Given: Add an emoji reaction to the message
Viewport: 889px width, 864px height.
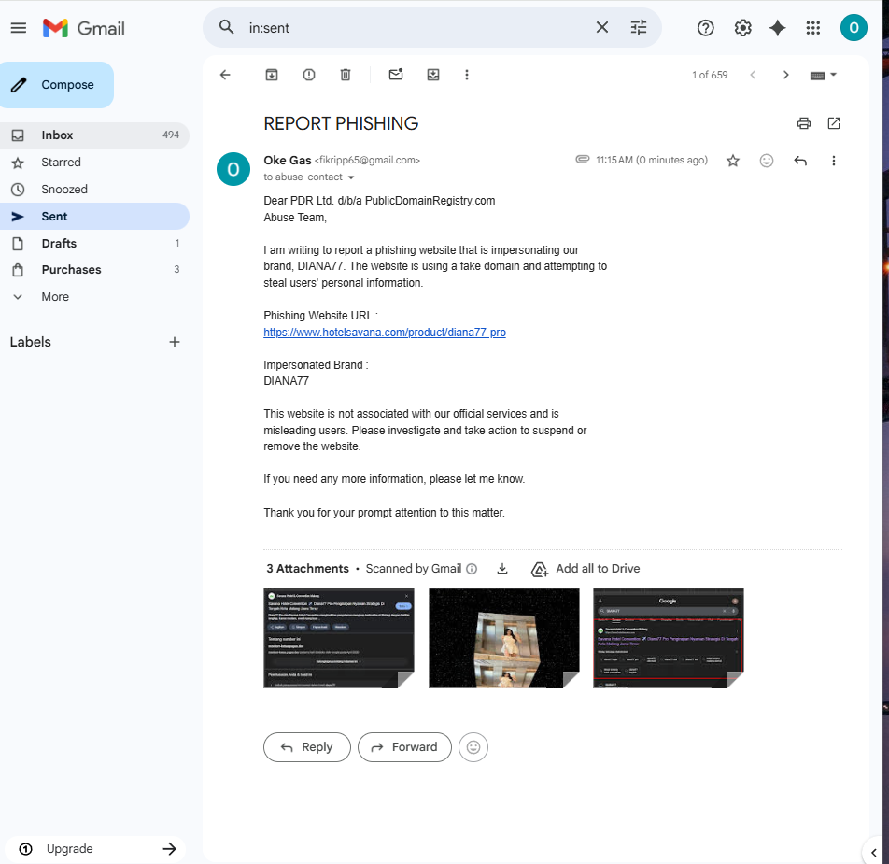Looking at the screenshot, I should pyautogui.click(x=766, y=161).
